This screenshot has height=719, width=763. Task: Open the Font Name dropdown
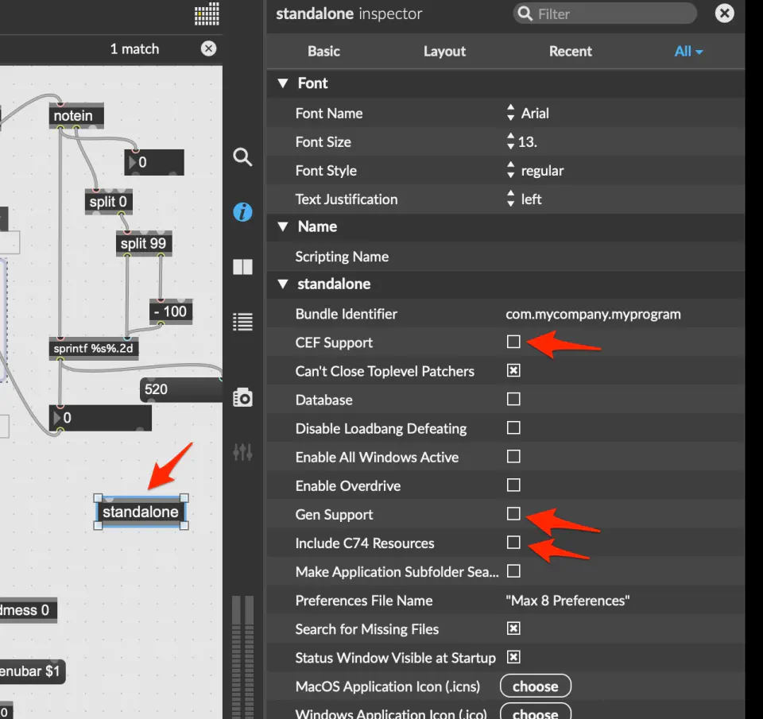pyautogui.click(x=511, y=114)
